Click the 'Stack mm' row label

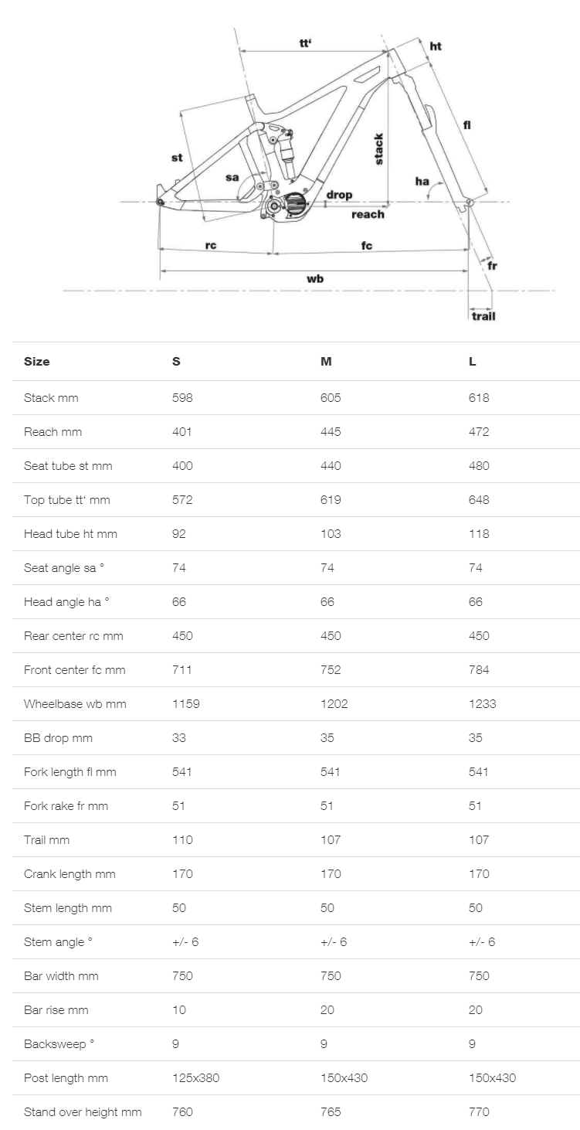click(51, 398)
